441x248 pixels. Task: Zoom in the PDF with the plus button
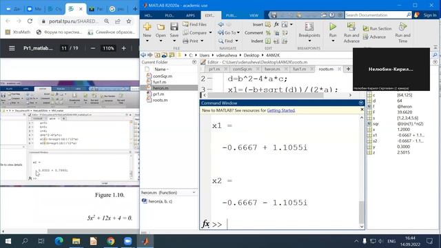124,48
